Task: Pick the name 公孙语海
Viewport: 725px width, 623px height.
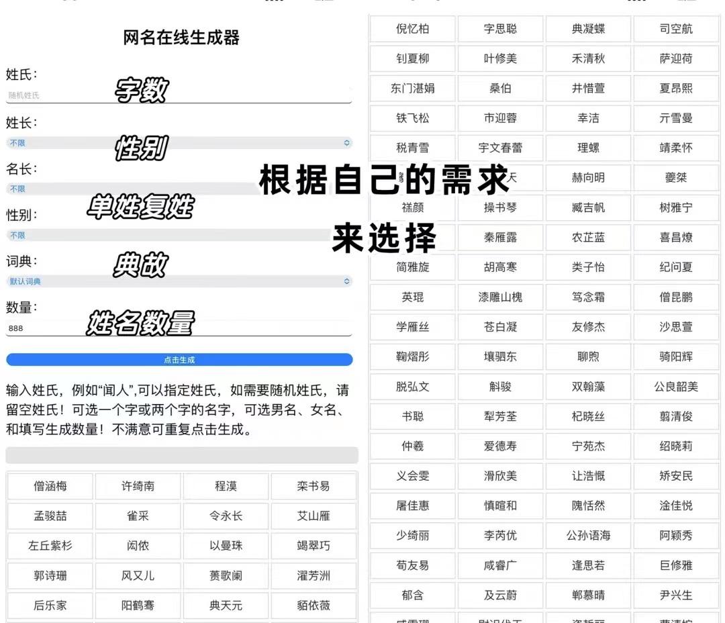Action: [x=588, y=536]
